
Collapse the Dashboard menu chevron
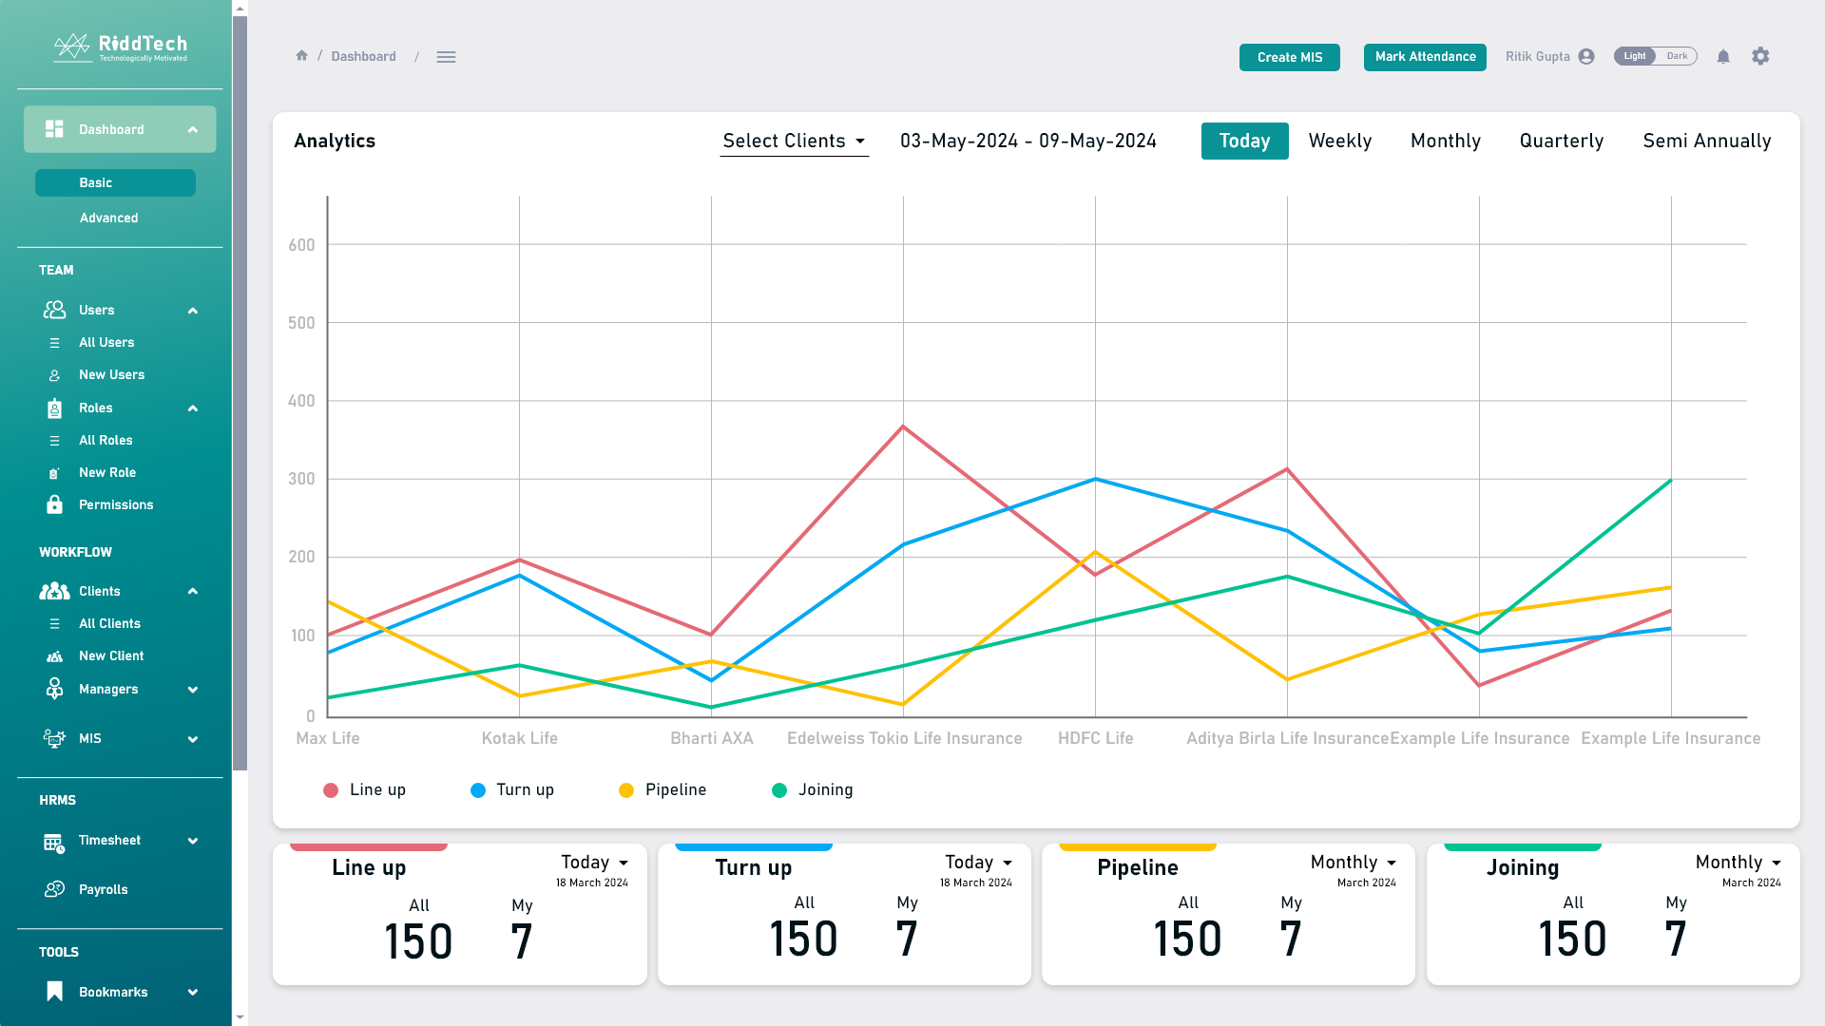[193, 129]
